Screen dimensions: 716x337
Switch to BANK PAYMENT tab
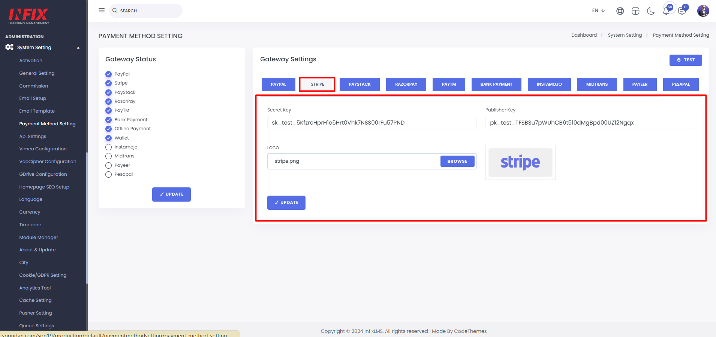[x=496, y=84]
